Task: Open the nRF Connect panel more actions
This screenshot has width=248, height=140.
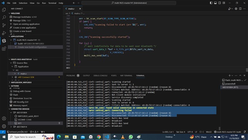Action: click(59, 9)
